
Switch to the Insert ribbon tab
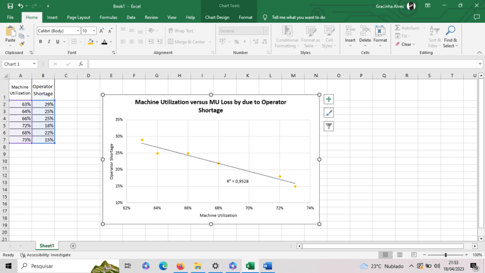point(52,18)
